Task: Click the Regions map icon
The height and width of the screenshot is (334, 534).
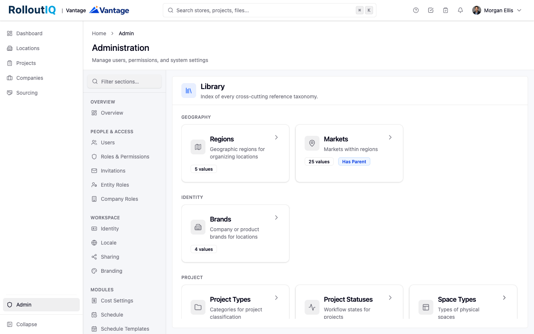Action: point(198,147)
